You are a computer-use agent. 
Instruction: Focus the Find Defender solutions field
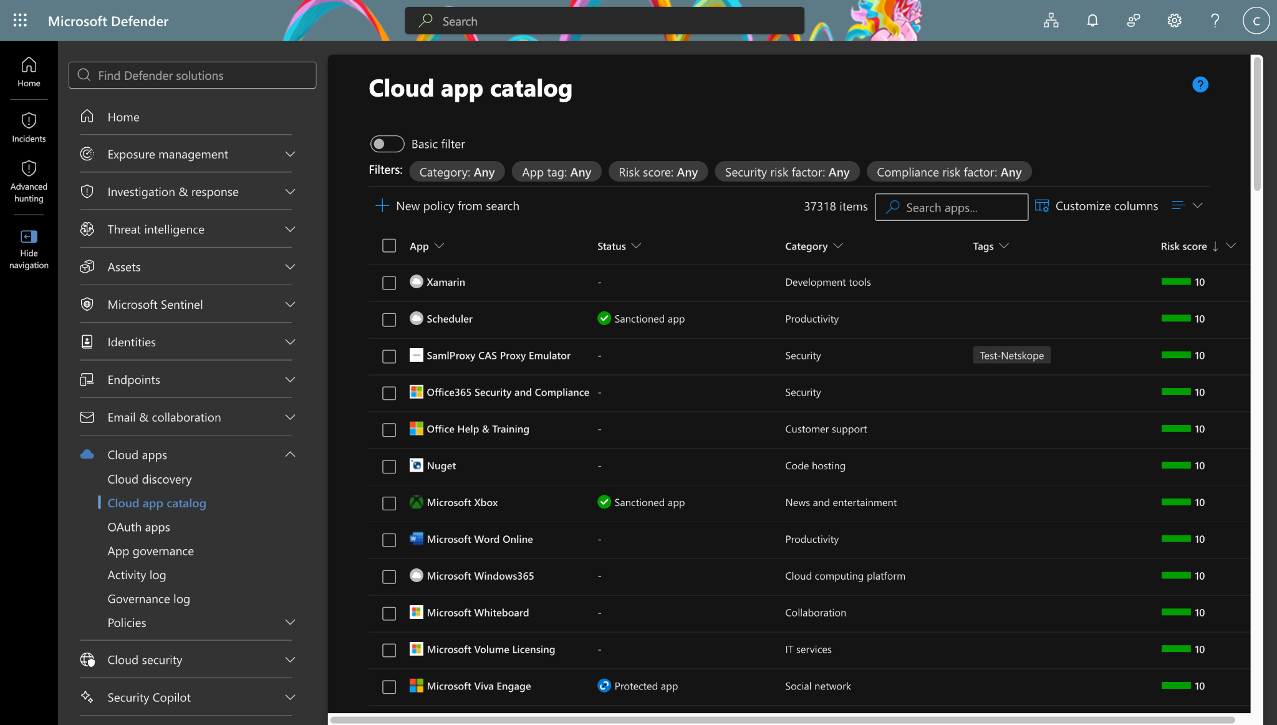coord(192,75)
